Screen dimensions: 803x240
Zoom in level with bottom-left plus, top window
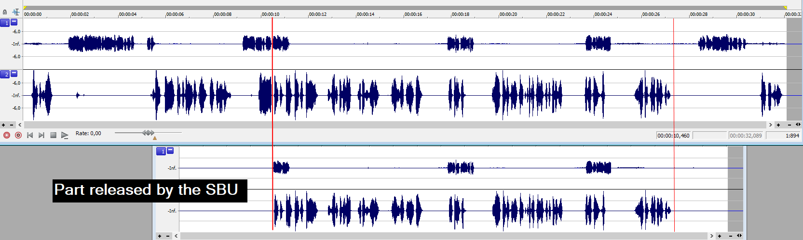(4, 125)
